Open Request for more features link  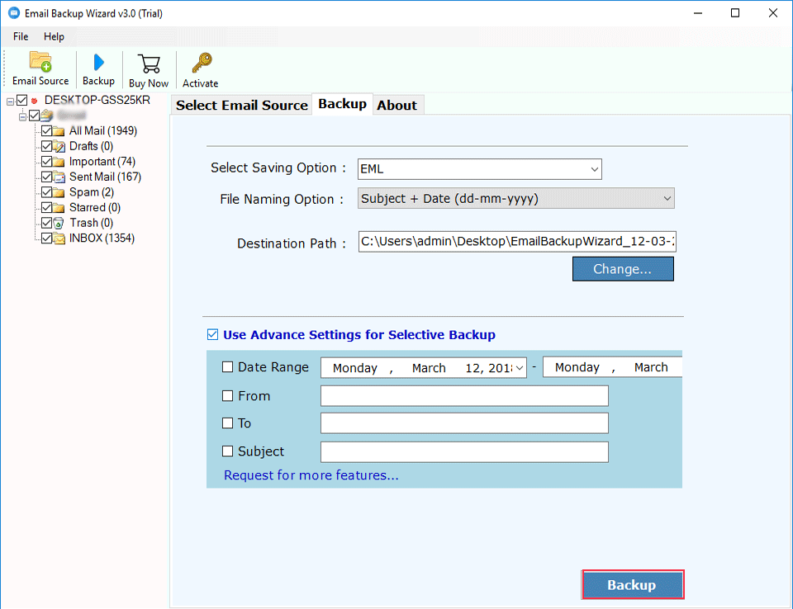point(311,475)
